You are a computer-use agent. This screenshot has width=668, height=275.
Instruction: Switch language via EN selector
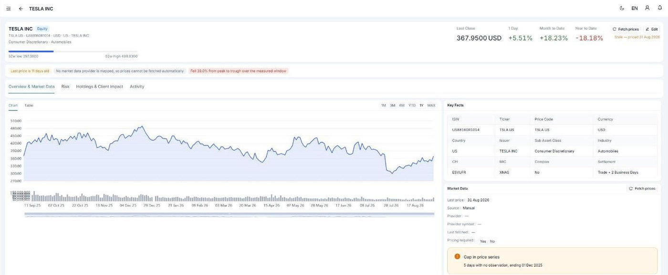[635, 8]
